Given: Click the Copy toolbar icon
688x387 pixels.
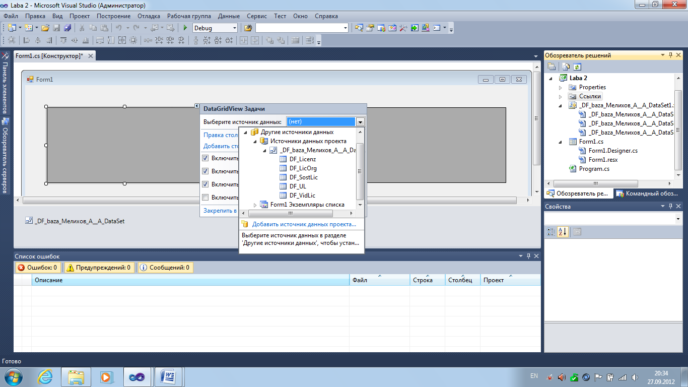Looking at the screenshot, I should [x=93, y=28].
